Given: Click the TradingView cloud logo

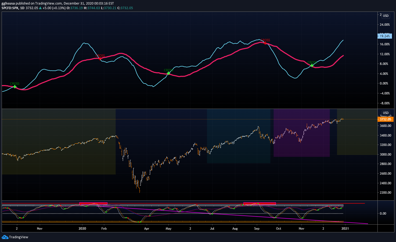Looking at the screenshot, I should pos(5,237).
